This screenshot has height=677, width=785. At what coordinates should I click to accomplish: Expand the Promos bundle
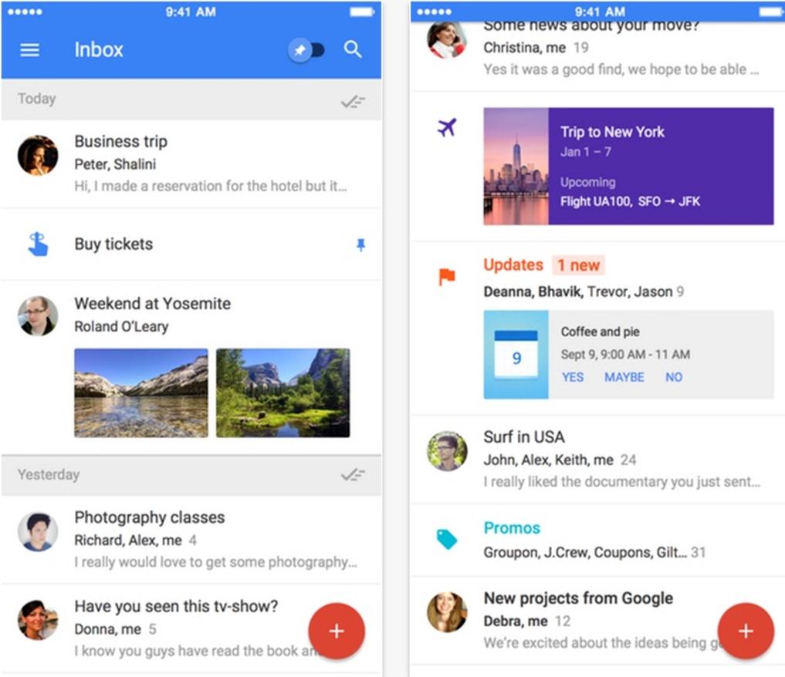point(512,528)
